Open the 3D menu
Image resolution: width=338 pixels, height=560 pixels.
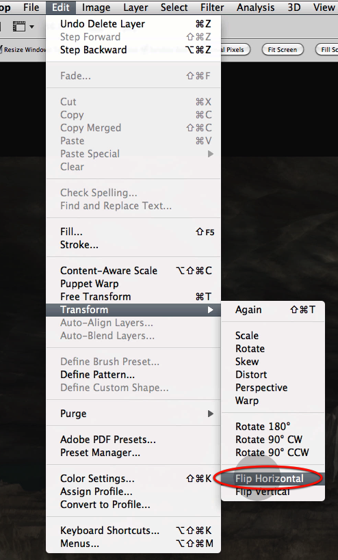coord(294,7)
